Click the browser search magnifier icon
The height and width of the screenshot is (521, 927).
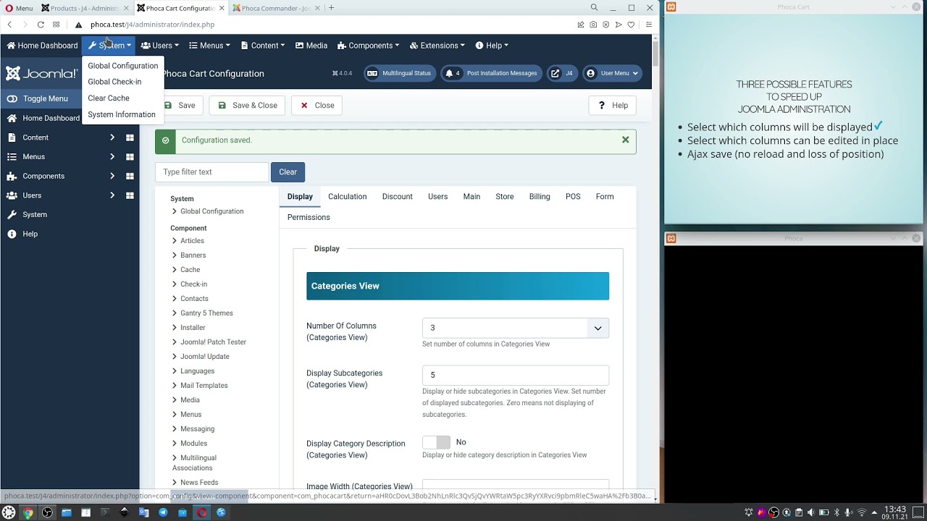(x=594, y=8)
